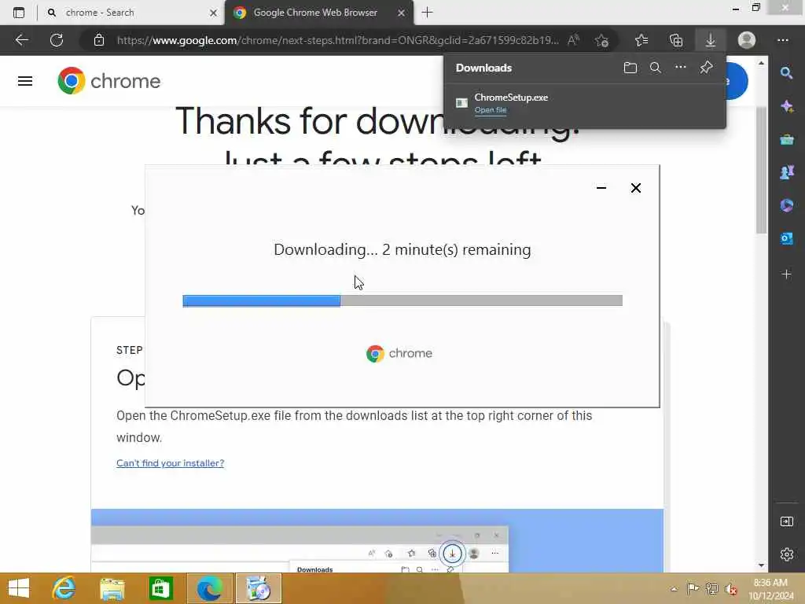The height and width of the screenshot is (604, 805).
Task: Open the Read aloud icon in address bar
Action: point(573,40)
